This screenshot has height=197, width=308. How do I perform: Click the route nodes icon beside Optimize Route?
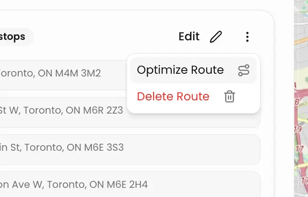pos(244,70)
